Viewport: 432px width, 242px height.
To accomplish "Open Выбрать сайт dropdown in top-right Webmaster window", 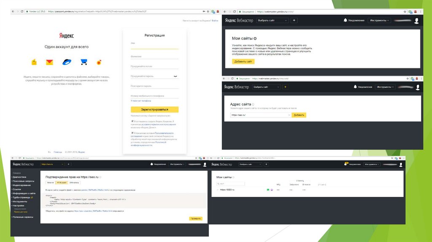I will (x=272, y=20).
